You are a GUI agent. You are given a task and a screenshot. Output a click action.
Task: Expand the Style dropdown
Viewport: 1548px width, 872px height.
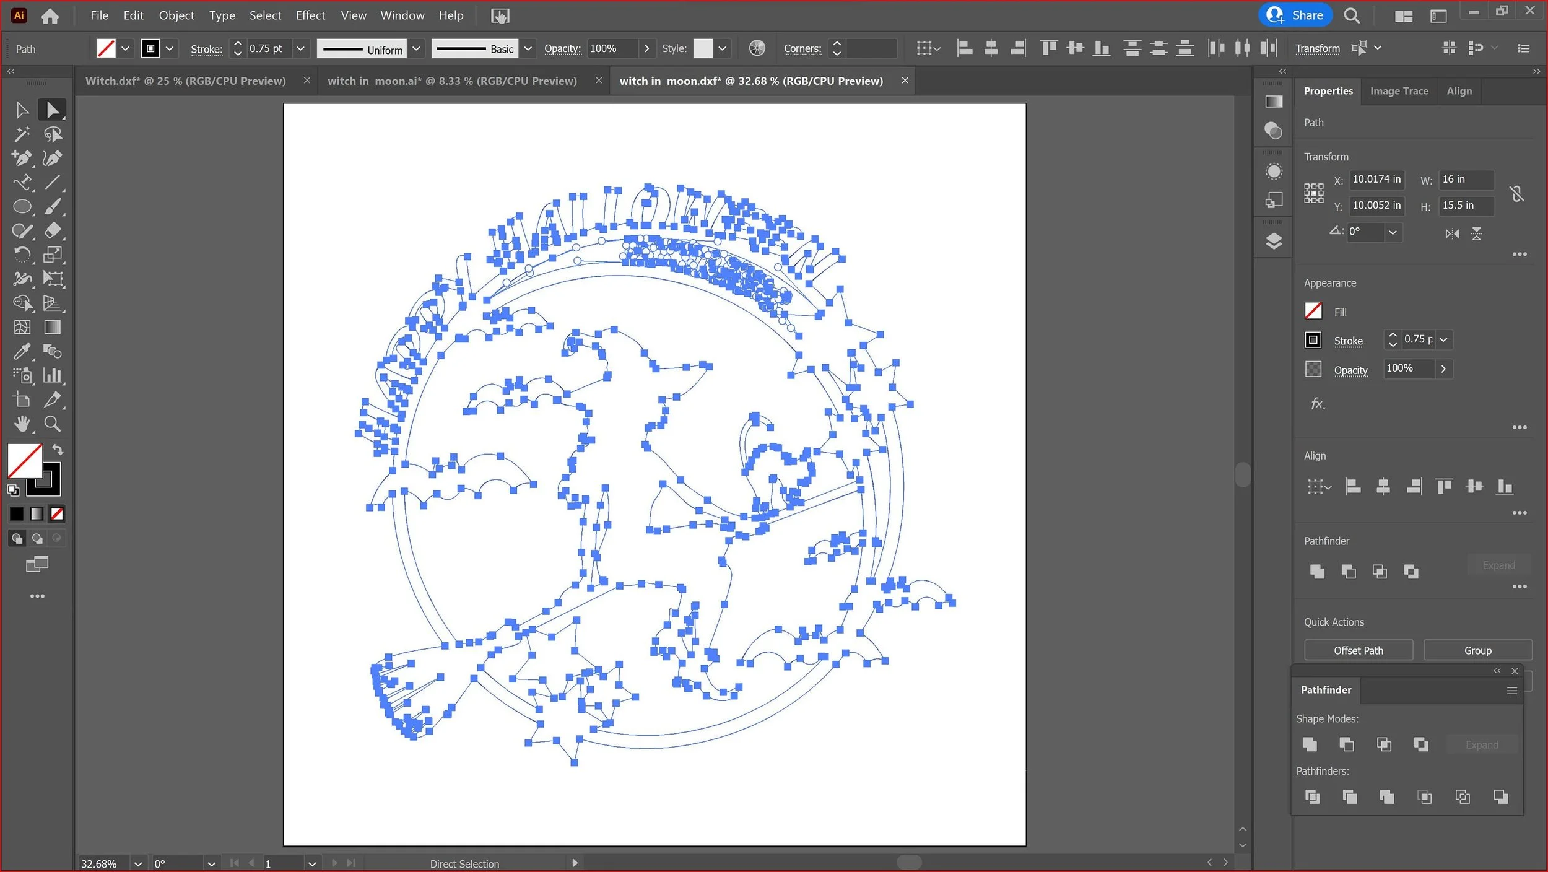(x=722, y=48)
